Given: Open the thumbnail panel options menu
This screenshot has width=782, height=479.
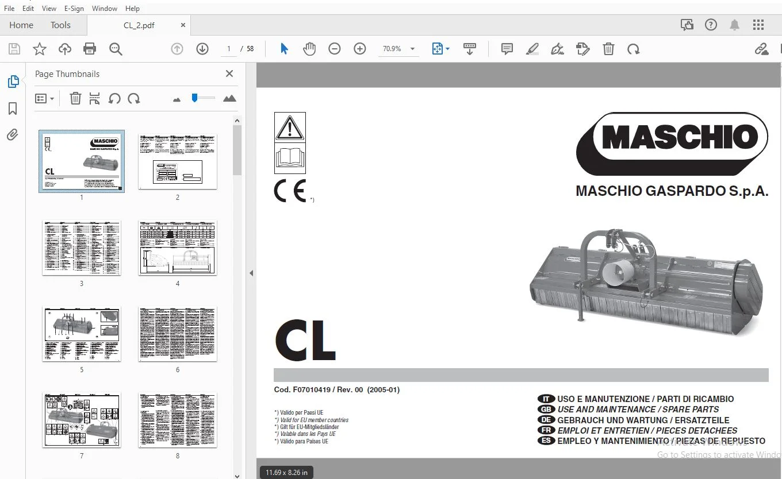Looking at the screenshot, I should pos(44,99).
